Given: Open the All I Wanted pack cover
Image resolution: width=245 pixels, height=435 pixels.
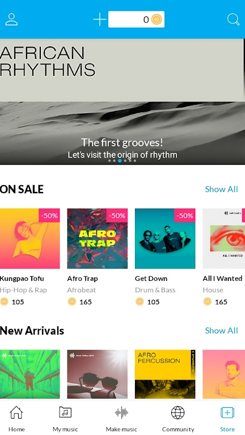Looking at the screenshot, I should pos(224,238).
